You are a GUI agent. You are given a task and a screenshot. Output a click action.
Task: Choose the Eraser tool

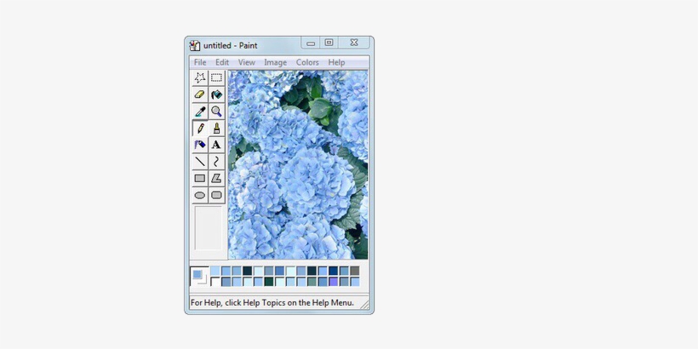pos(200,94)
